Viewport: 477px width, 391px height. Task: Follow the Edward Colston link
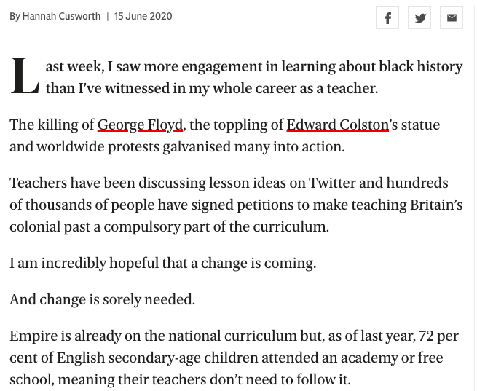[338, 125]
